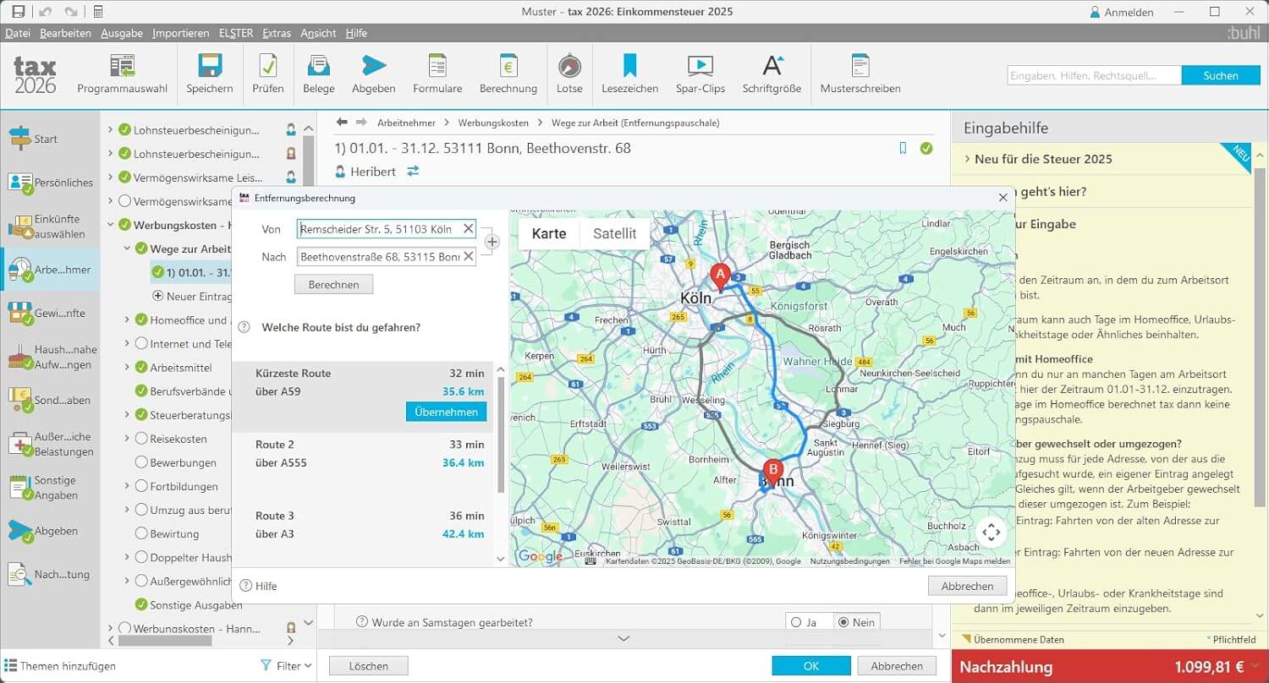Add a waypoint with the plus icon

click(492, 243)
